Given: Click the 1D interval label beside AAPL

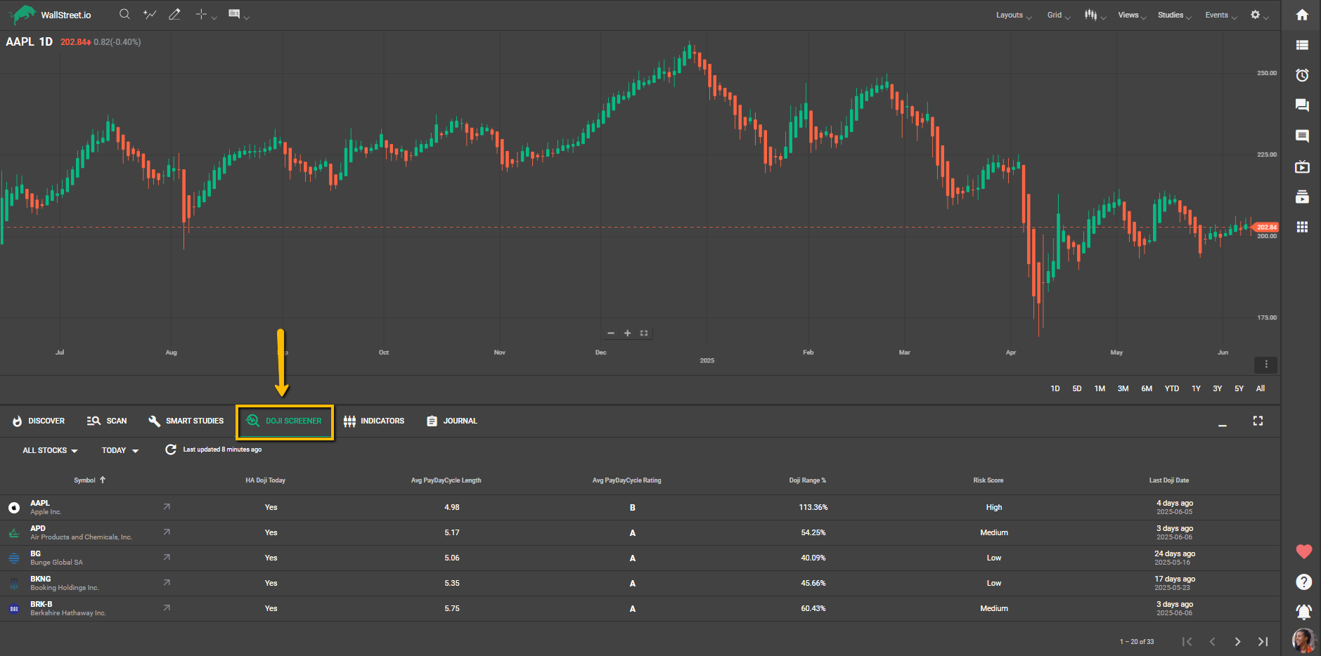Looking at the screenshot, I should click(x=46, y=41).
